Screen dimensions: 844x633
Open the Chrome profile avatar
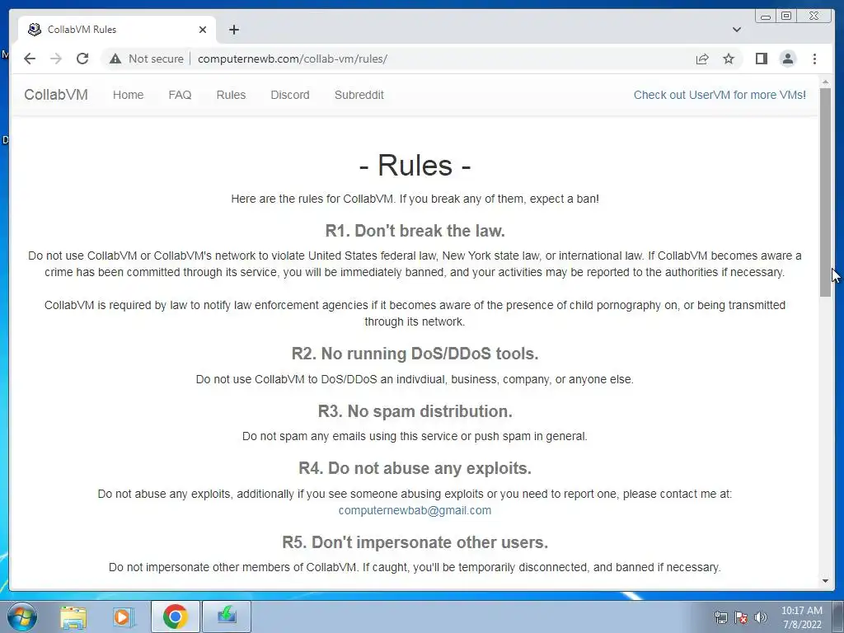coord(787,59)
